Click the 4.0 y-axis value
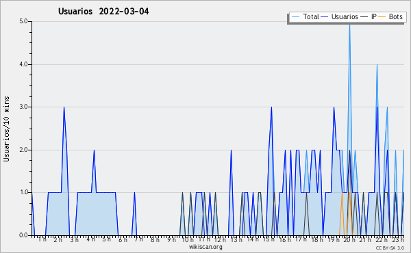 [23, 64]
